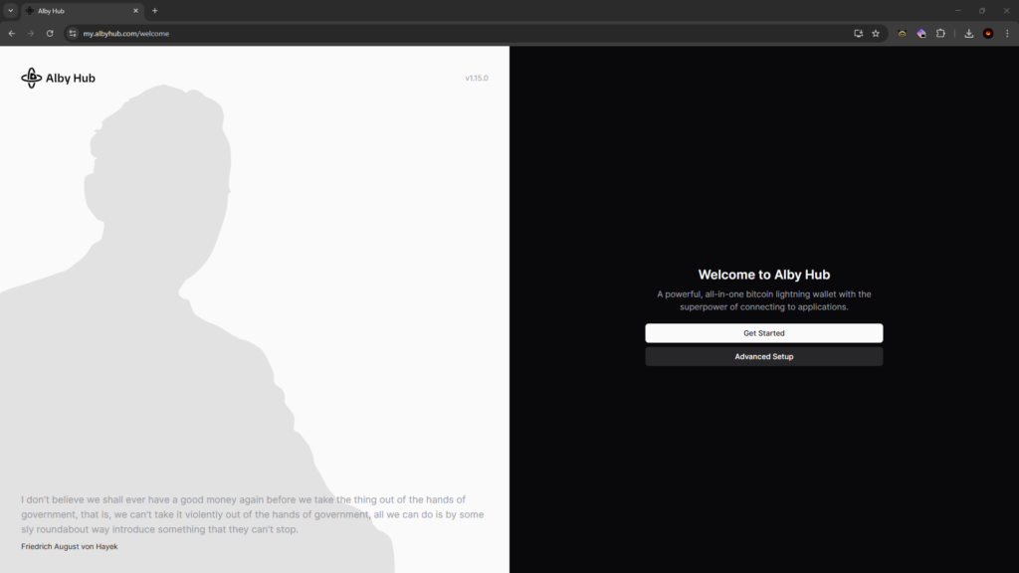Open the browser downloads panel

[x=969, y=33]
